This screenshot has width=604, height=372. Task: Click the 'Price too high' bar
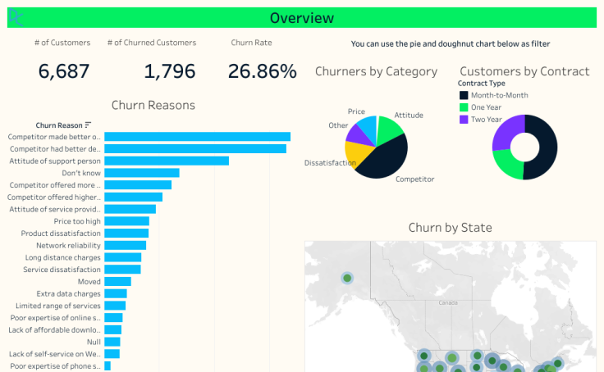(126, 221)
